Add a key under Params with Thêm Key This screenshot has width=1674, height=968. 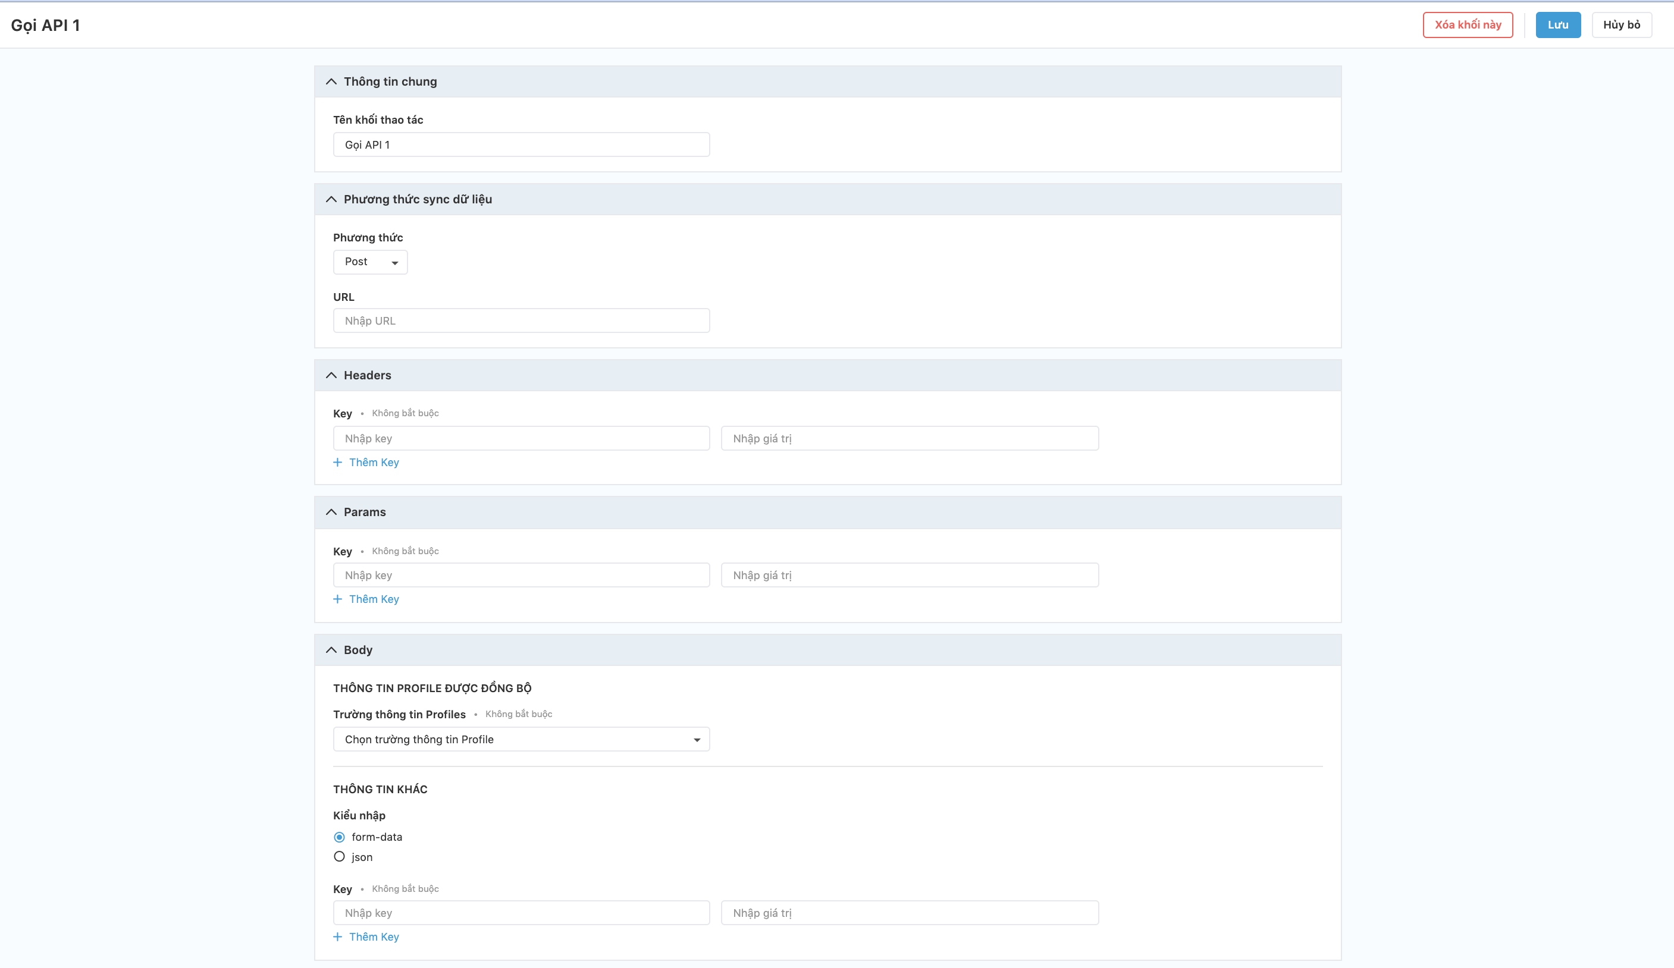click(374, 599)
